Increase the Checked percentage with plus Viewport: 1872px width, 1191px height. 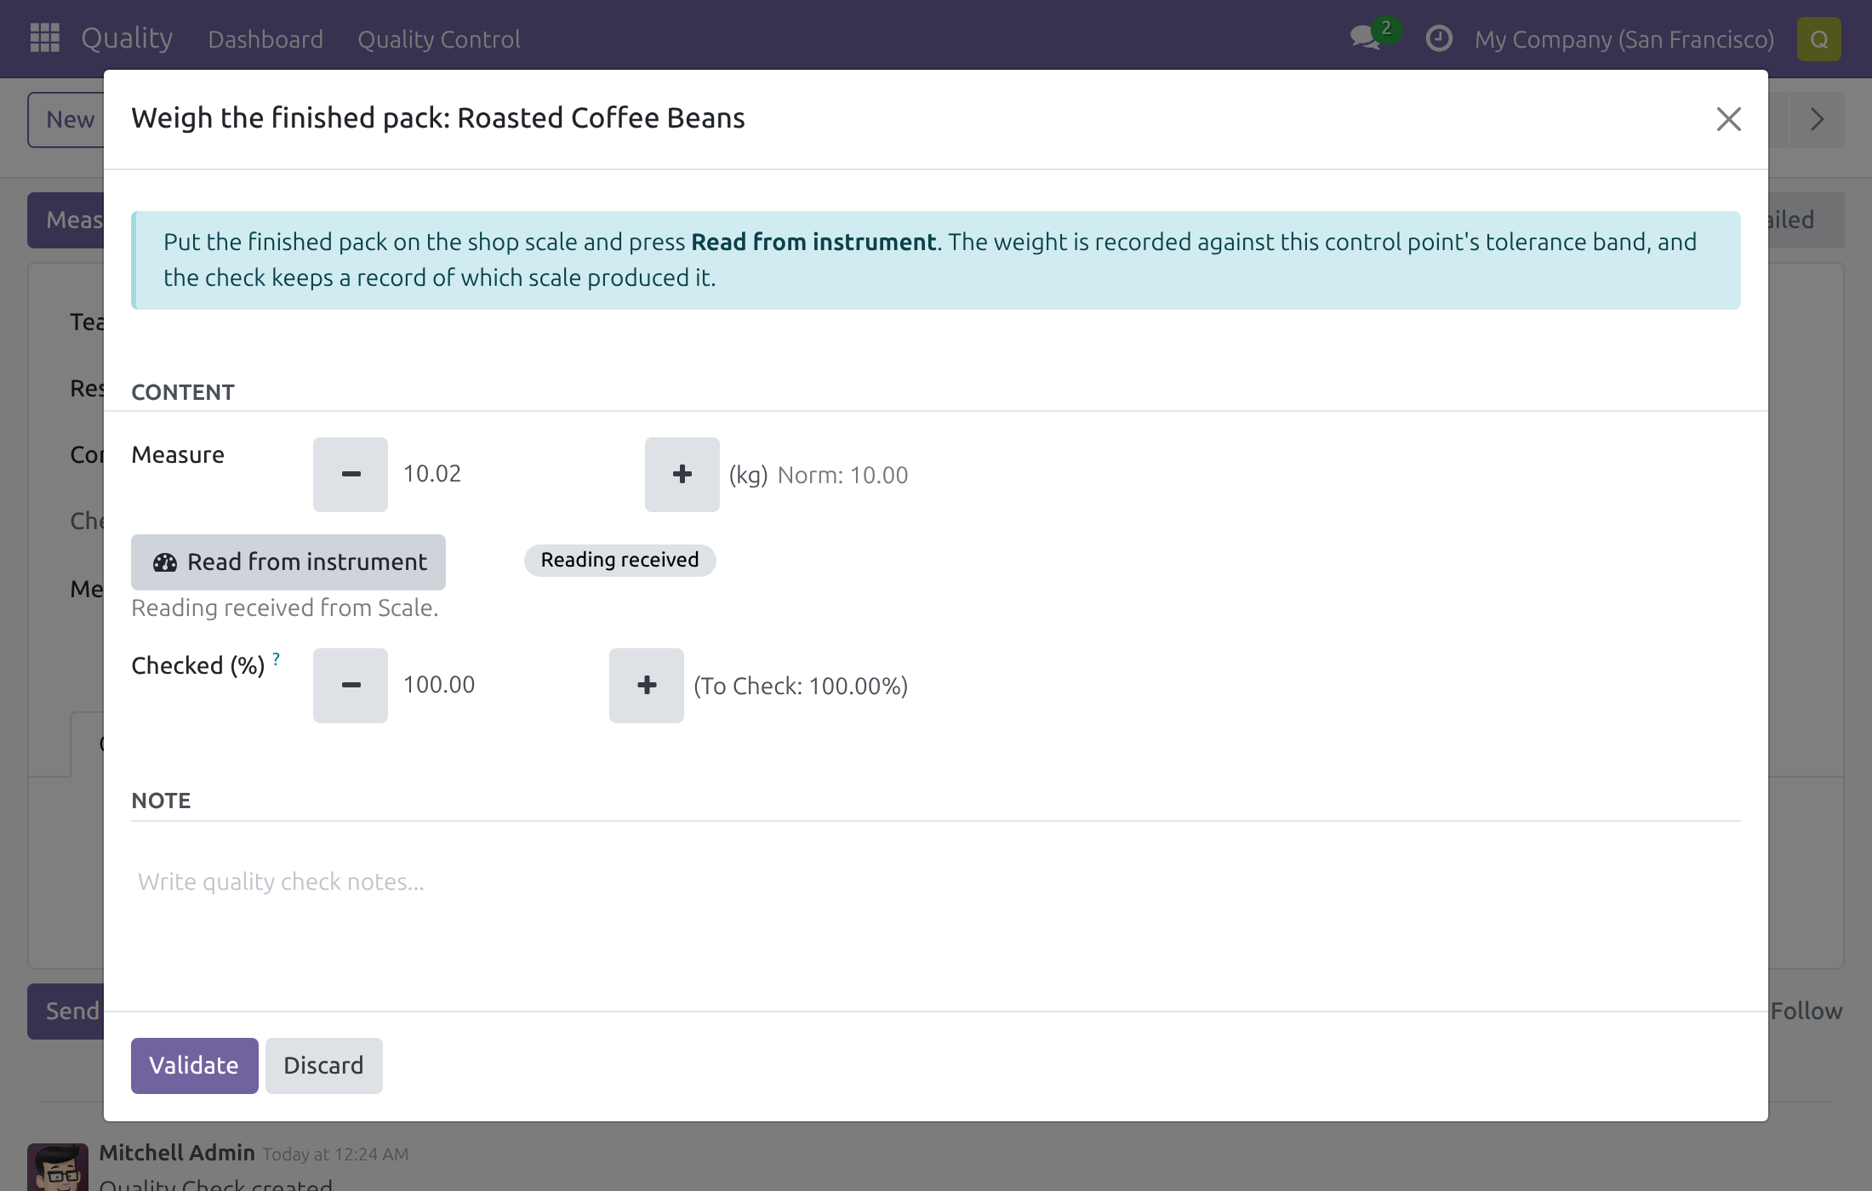tap(646, 686)
